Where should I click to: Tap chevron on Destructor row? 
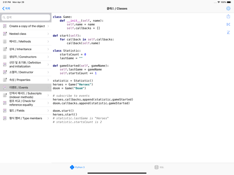click(48, 72)
